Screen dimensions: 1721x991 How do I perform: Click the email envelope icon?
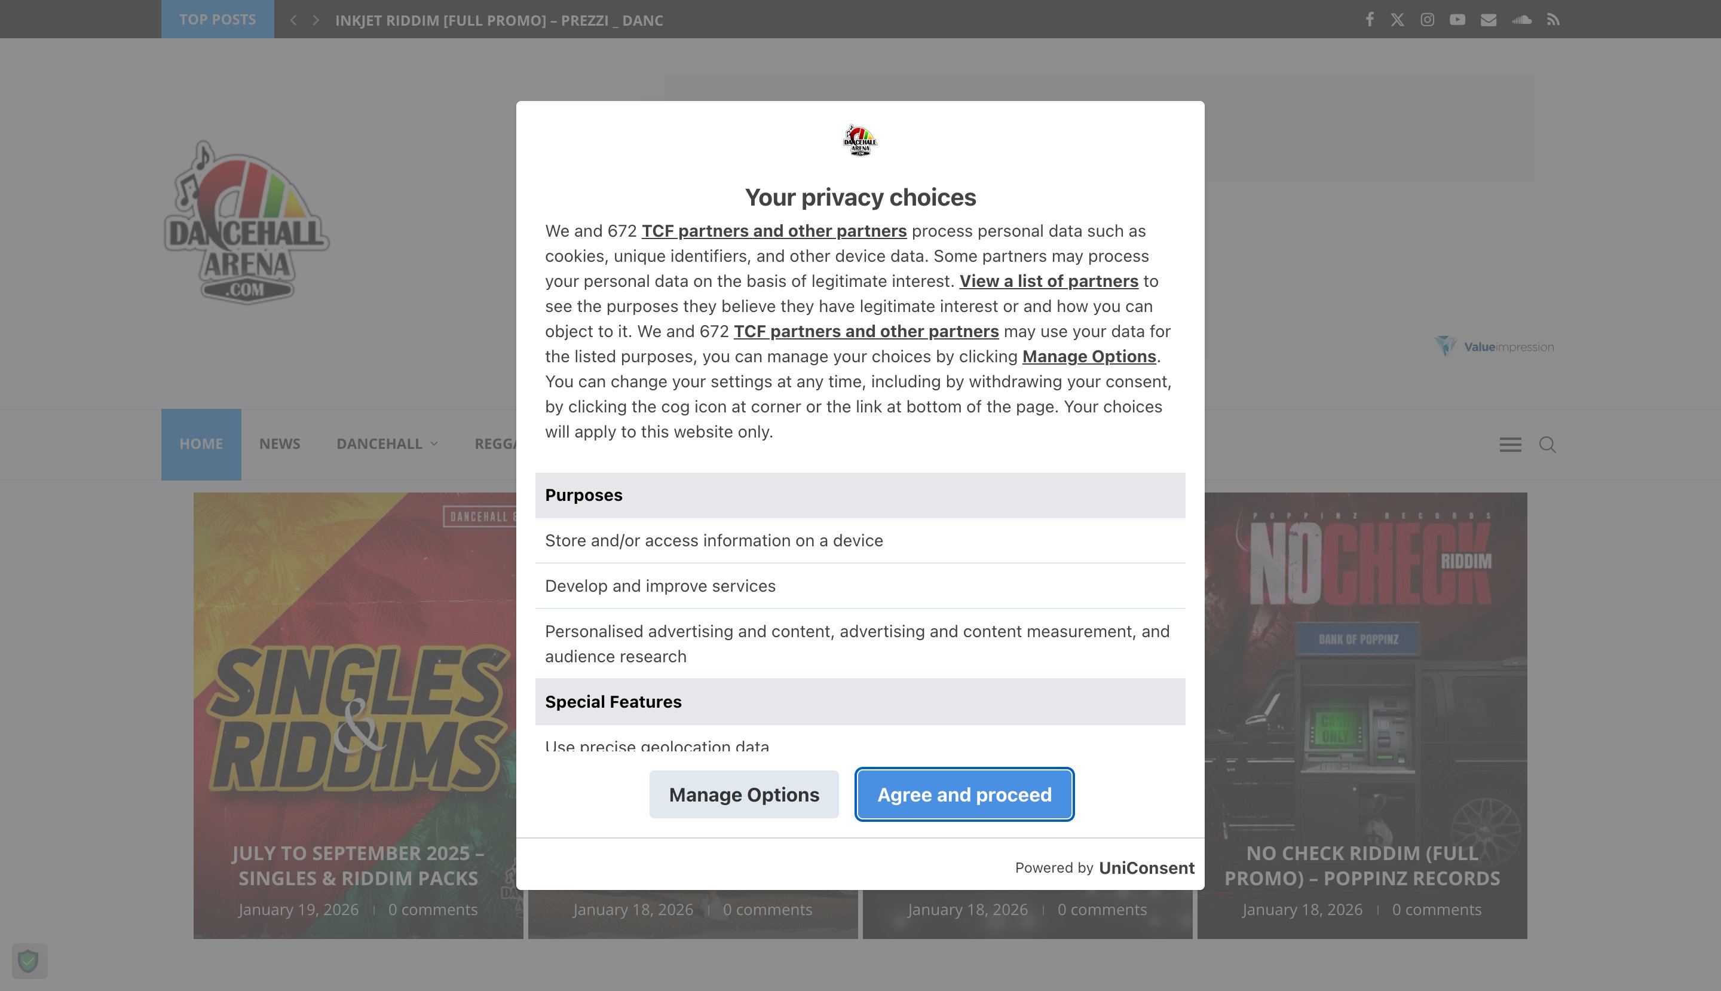click(x=1489, y=20)
